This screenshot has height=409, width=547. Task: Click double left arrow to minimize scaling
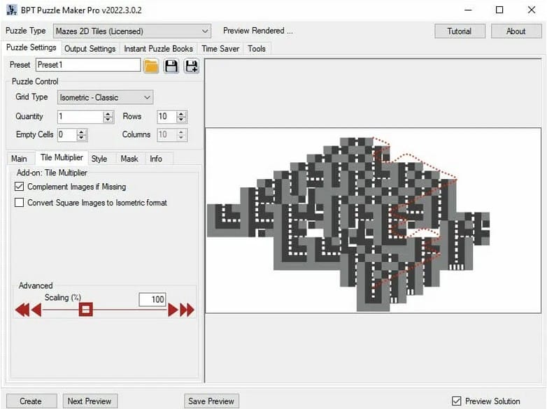click(x=22, y=310)
